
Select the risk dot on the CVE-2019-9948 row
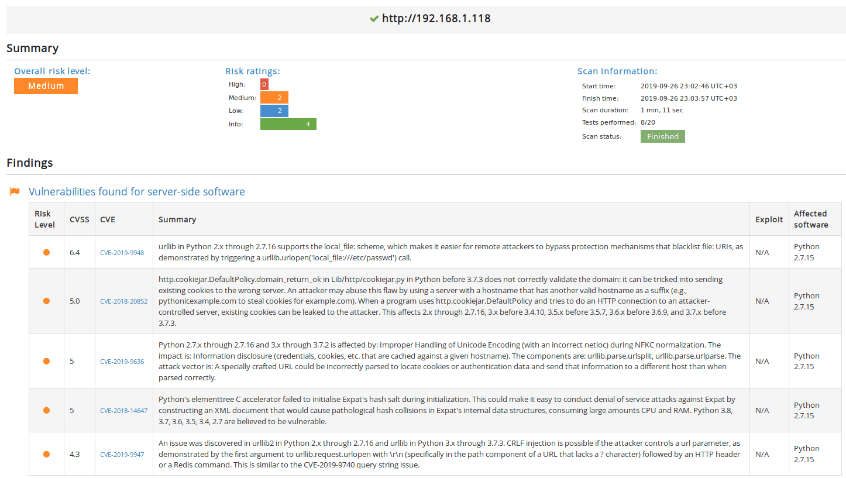[46, 252]
